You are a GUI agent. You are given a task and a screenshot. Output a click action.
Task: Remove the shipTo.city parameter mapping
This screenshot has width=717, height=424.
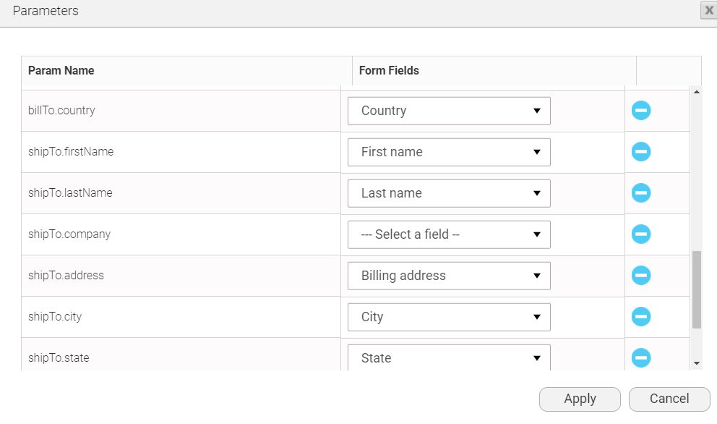pos(640,317)
